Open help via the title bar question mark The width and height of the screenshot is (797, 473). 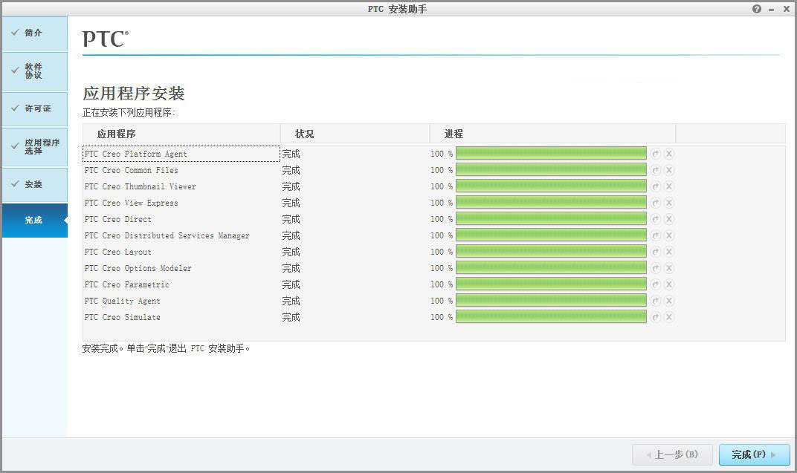(x=756, y=9)
